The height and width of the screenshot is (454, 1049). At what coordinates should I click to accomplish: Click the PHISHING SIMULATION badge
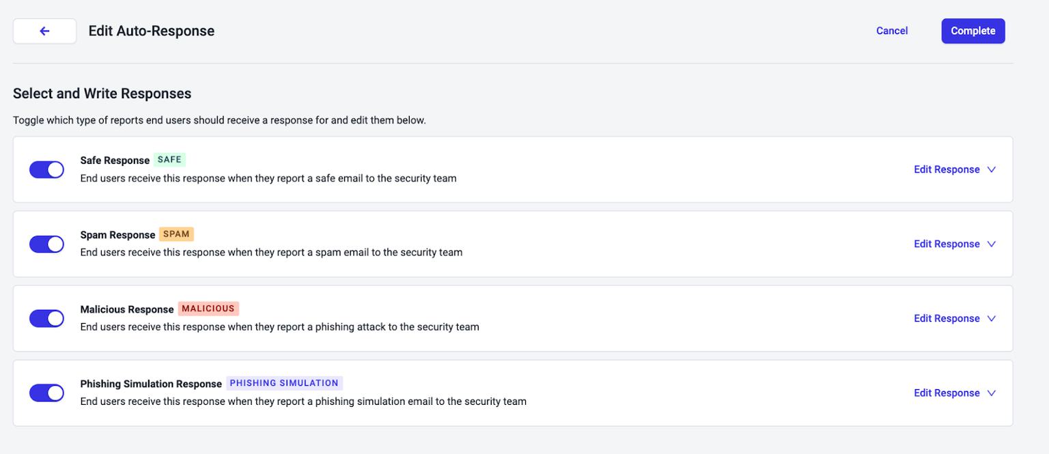point(284,383)
